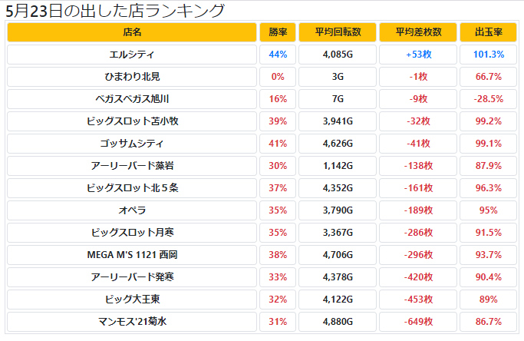Click the ゴッサムシティ store name
Viewport: 524px width, 341px height.
[132, 144]
